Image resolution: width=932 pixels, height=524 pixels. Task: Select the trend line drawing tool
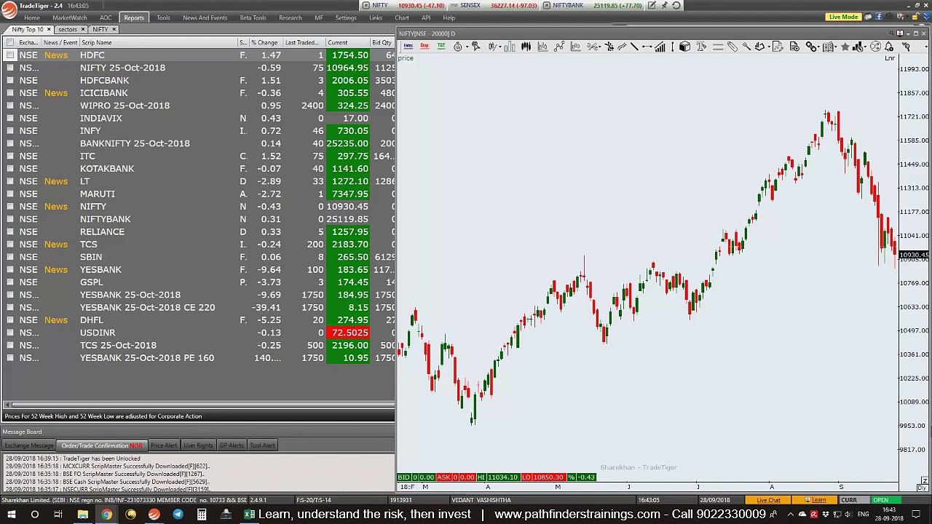click(x=634, y=47)
